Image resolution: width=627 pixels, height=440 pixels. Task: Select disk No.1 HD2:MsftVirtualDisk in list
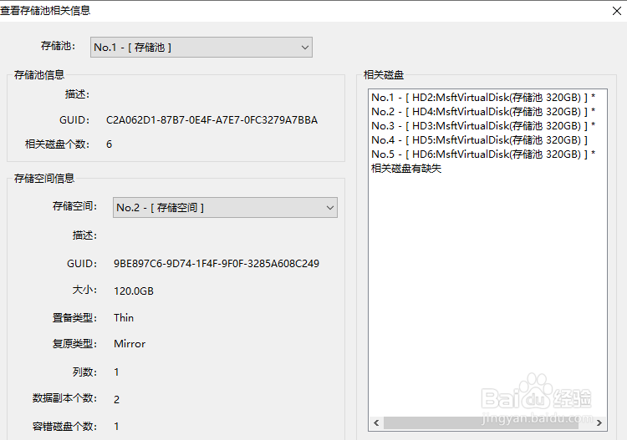(x=483, y=98)
